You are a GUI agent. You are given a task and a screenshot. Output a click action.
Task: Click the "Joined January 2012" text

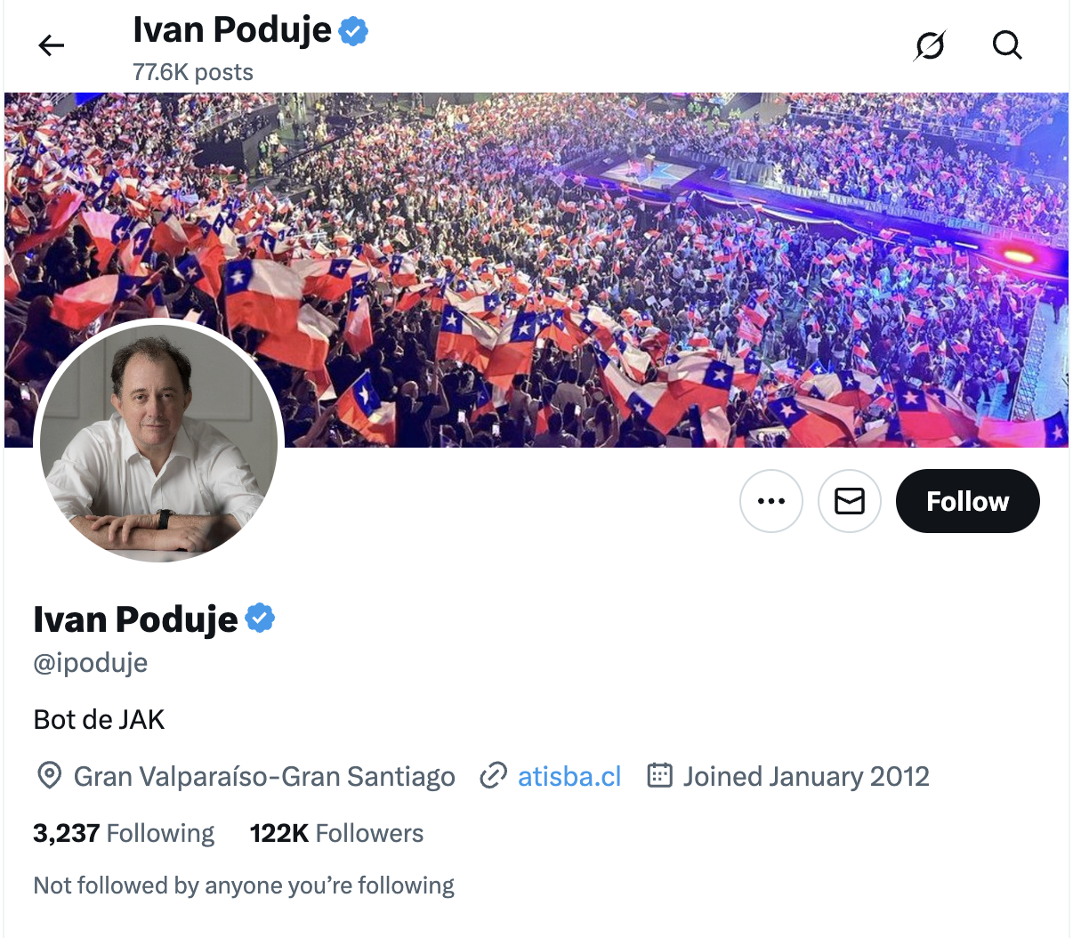coord(806,777)
